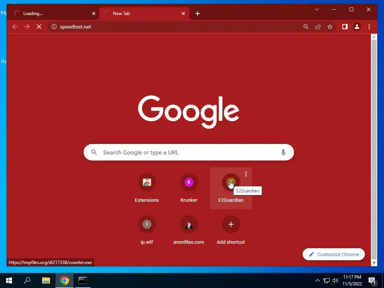384x288 pixels.
Task: Open the clock showing 11:17 PM
Action: point(352,280)
